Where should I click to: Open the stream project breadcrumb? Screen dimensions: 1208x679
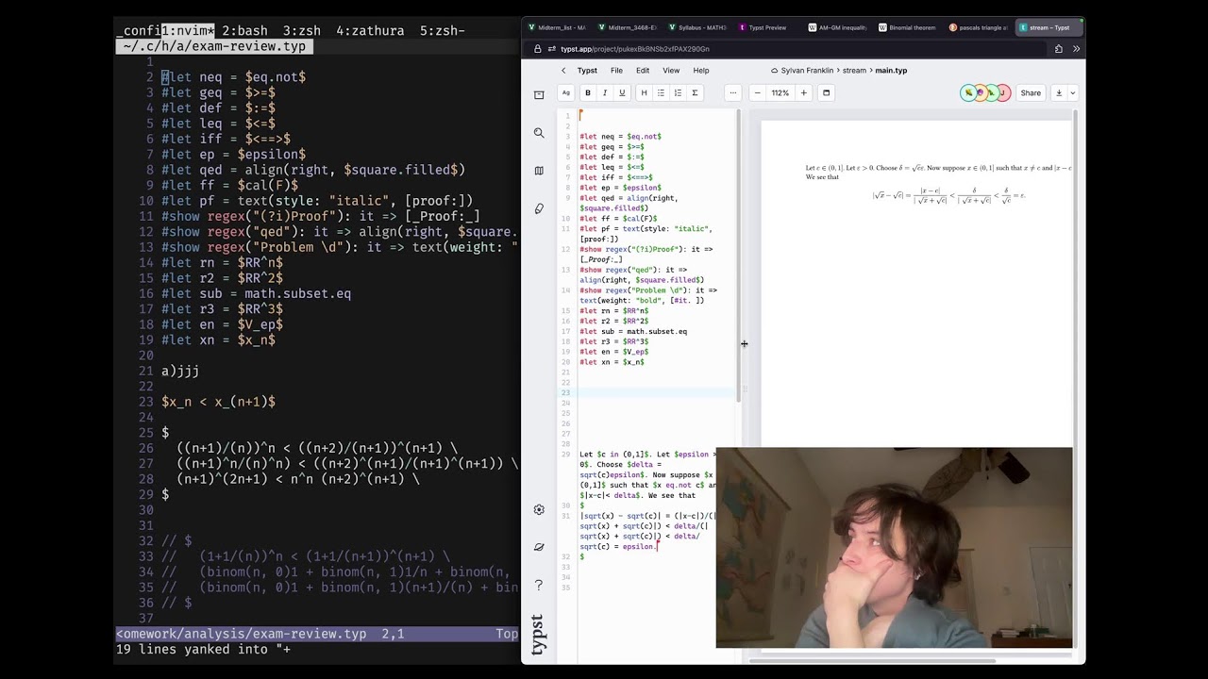click(854, 70)
